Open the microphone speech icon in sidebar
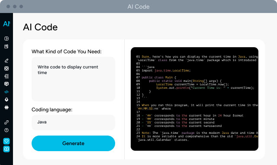This screenshot has height=165, width=277. (6, 100)
